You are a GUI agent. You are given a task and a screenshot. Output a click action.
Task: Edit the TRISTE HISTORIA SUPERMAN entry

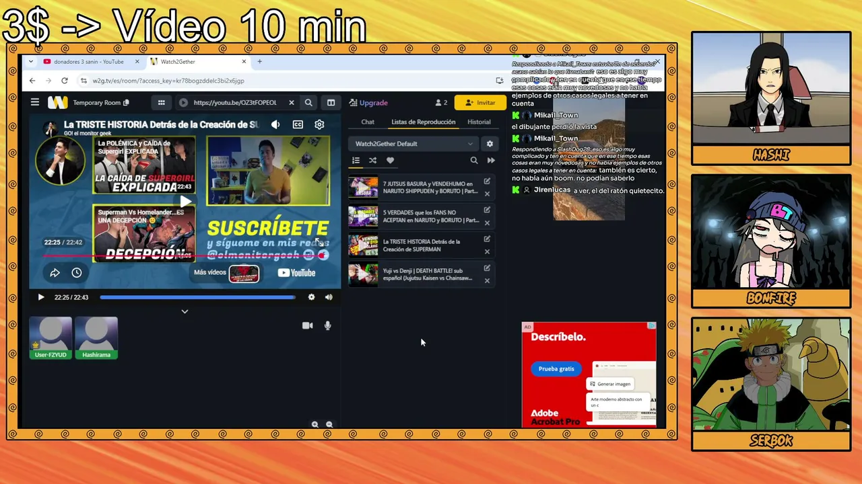[487, 239]
